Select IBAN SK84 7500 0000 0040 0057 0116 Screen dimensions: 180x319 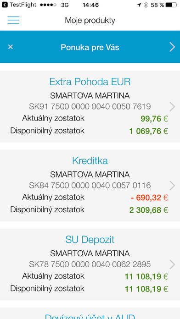click(x=90, y=185)
